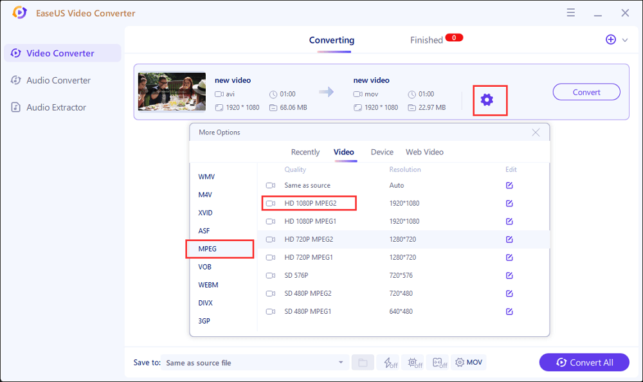Click the edit icon for HD 1080P MPEG2

509,203
